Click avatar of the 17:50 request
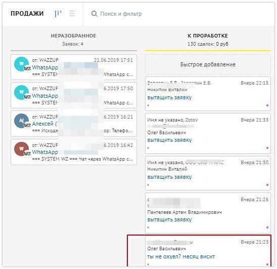The image size is (277, 269). coord(22,92)
